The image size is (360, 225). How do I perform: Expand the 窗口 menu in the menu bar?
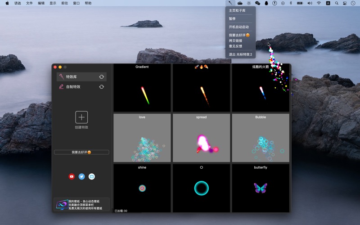coord(76,3)
